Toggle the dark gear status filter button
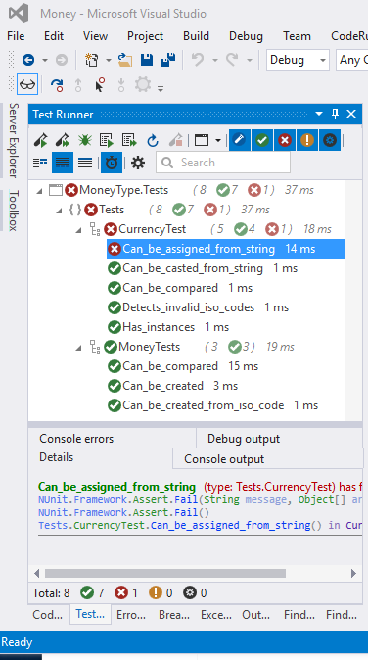 point(330,140)
